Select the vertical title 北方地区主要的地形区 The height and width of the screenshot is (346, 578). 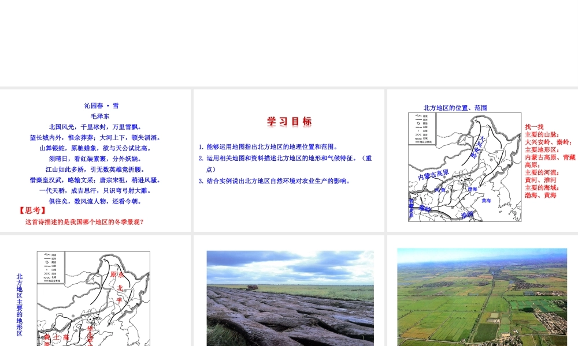click(20, 305)
